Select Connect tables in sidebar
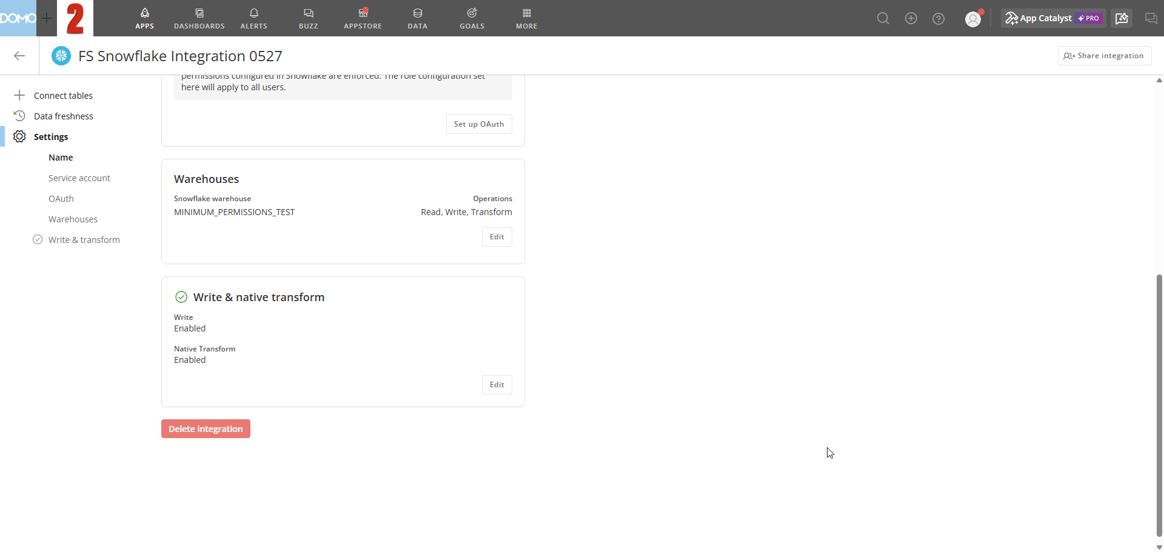Viewport: 1164px width, 552px height. tap(63, 96)
